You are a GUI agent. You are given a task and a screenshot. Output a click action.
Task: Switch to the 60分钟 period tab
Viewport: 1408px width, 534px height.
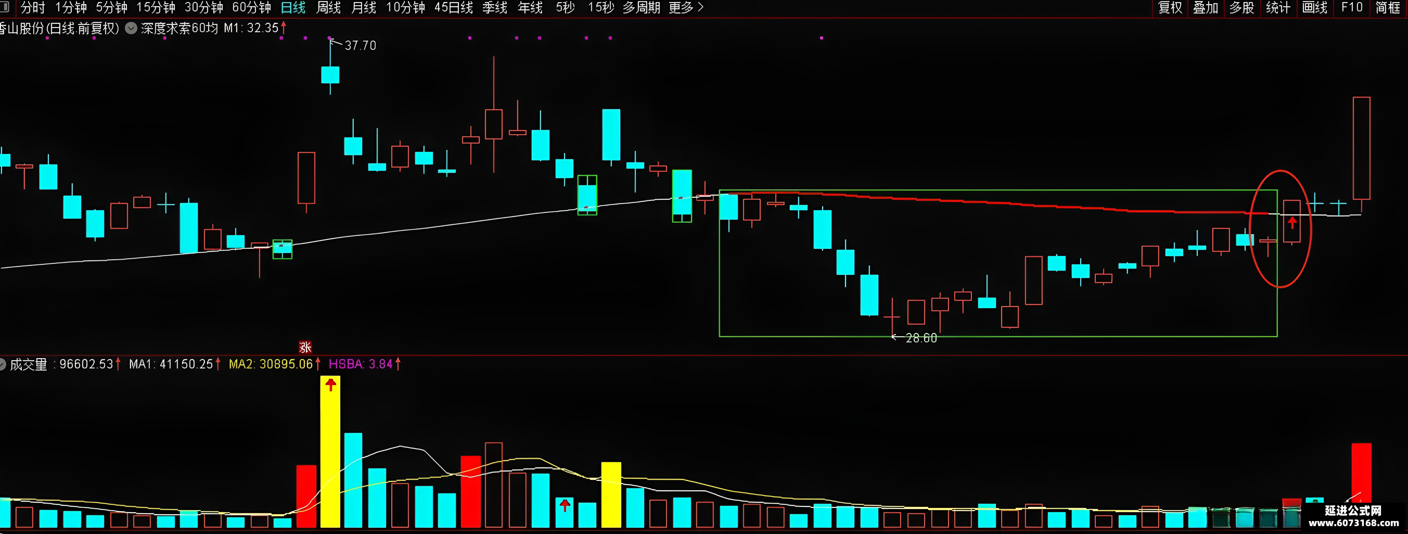pyautogui.click(x=251, y=8)
